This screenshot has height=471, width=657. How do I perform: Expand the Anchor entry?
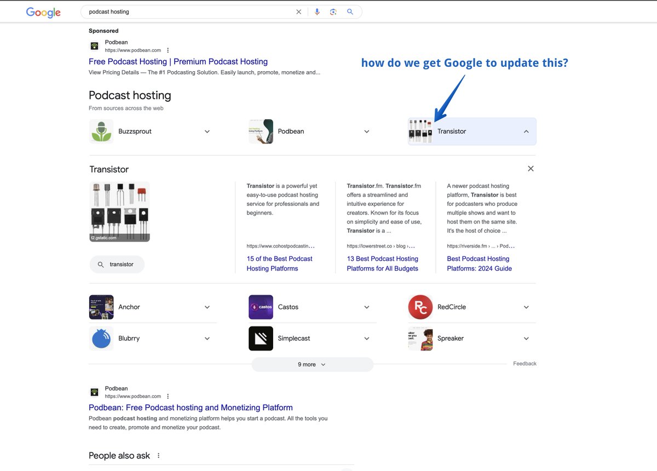click(x=207, y=307)
